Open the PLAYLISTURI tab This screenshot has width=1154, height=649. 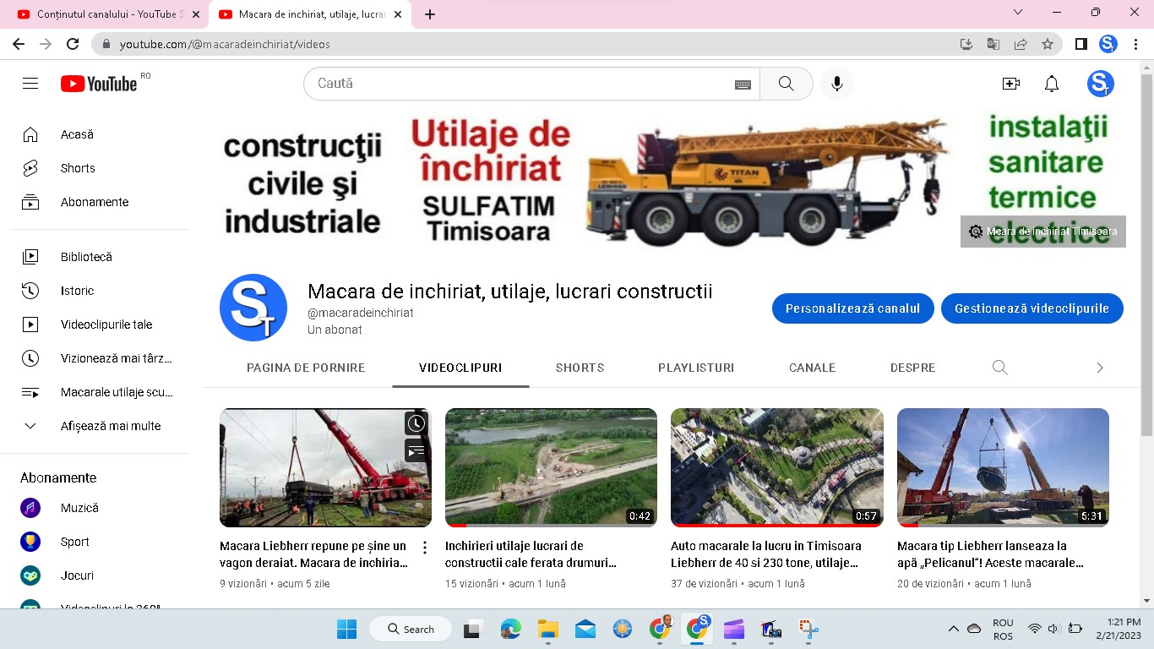[x=695, y=368]
